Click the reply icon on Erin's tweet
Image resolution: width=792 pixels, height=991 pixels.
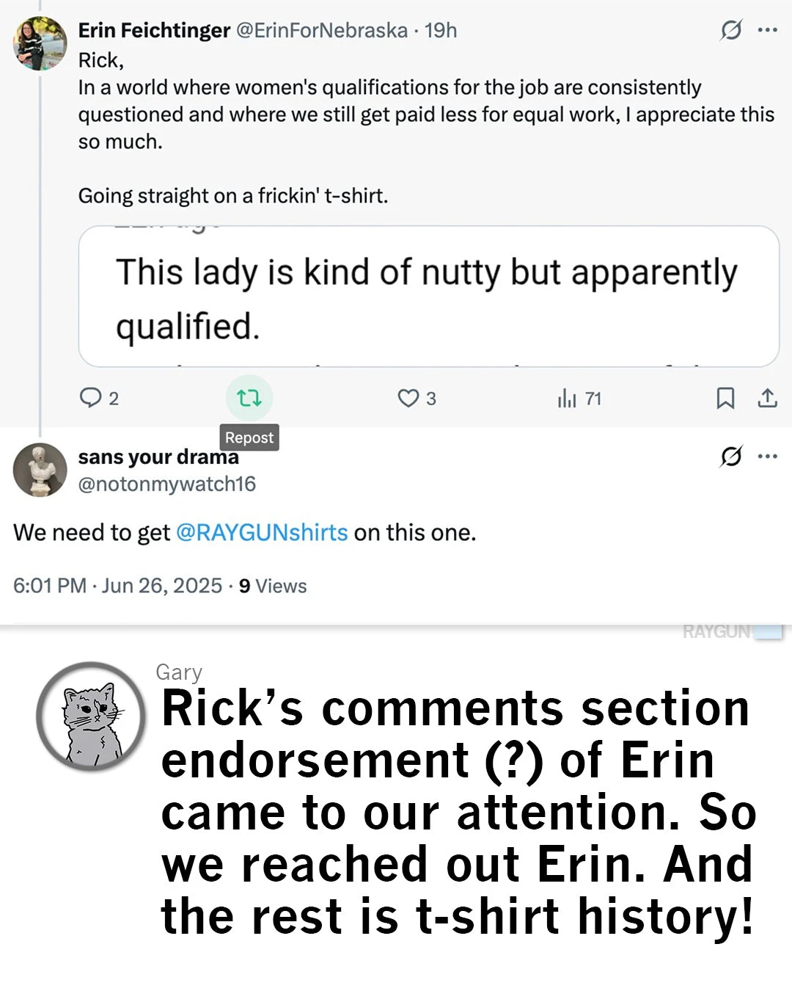tap(90, 398)
